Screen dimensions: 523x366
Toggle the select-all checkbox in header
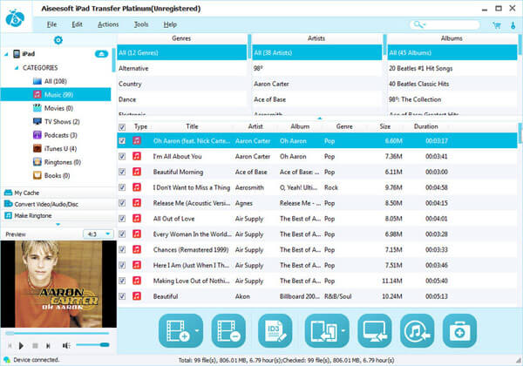(122, 127)
